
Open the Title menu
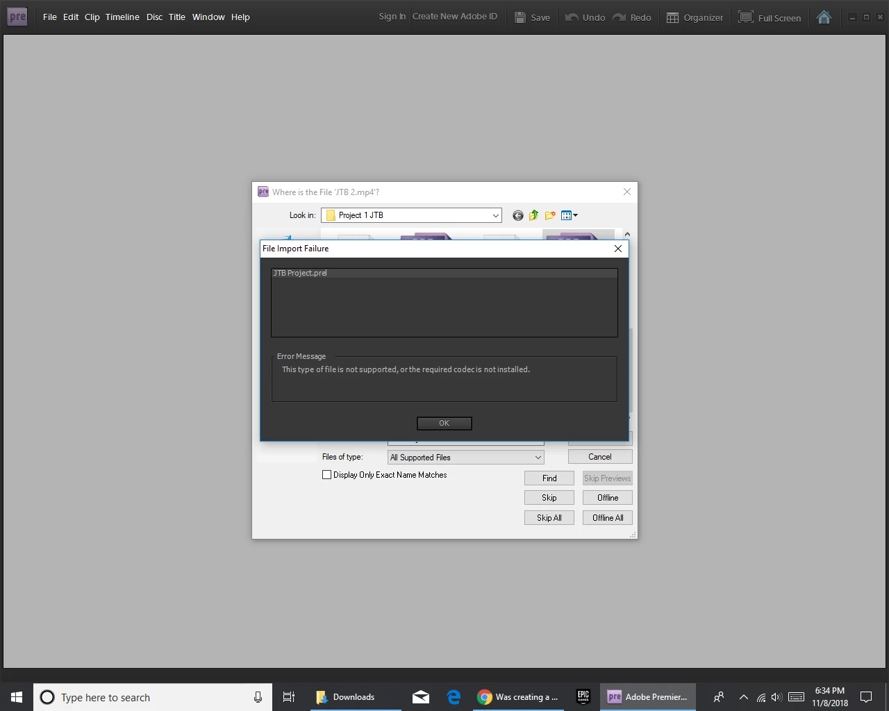[x=176, y=17]
